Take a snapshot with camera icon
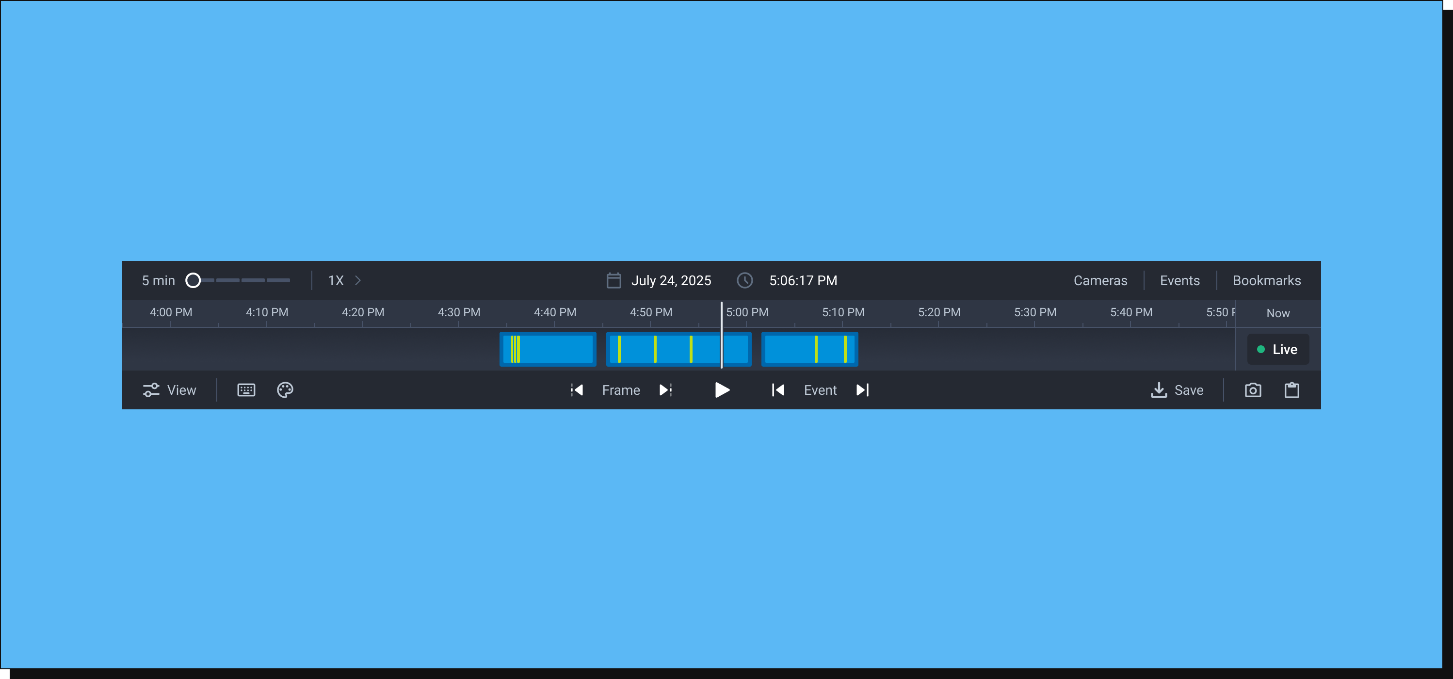Viewport: 1453px width, 679px height. click(x=1253, y=389)
